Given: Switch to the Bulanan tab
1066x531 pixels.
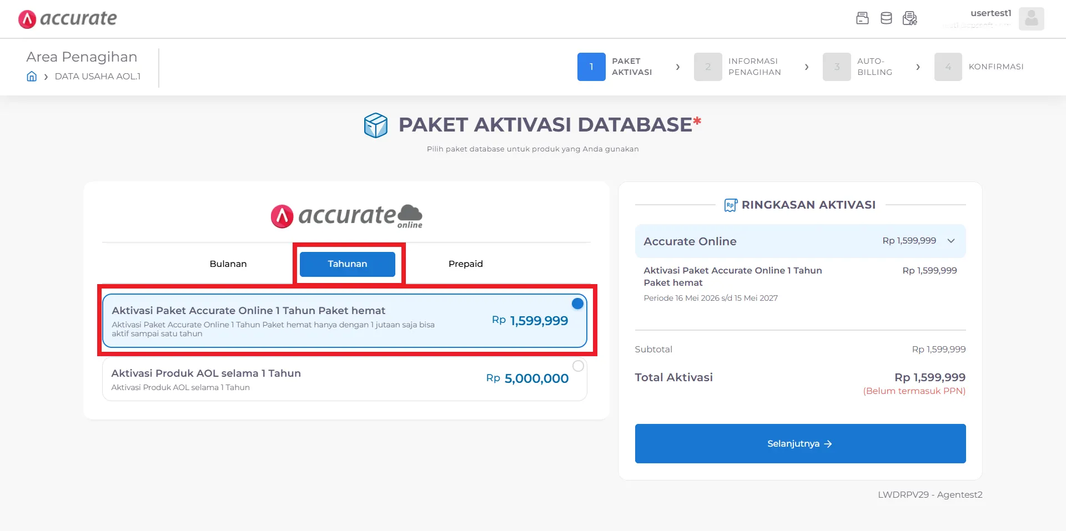Looking at the screenshot, I should [228, 264].
